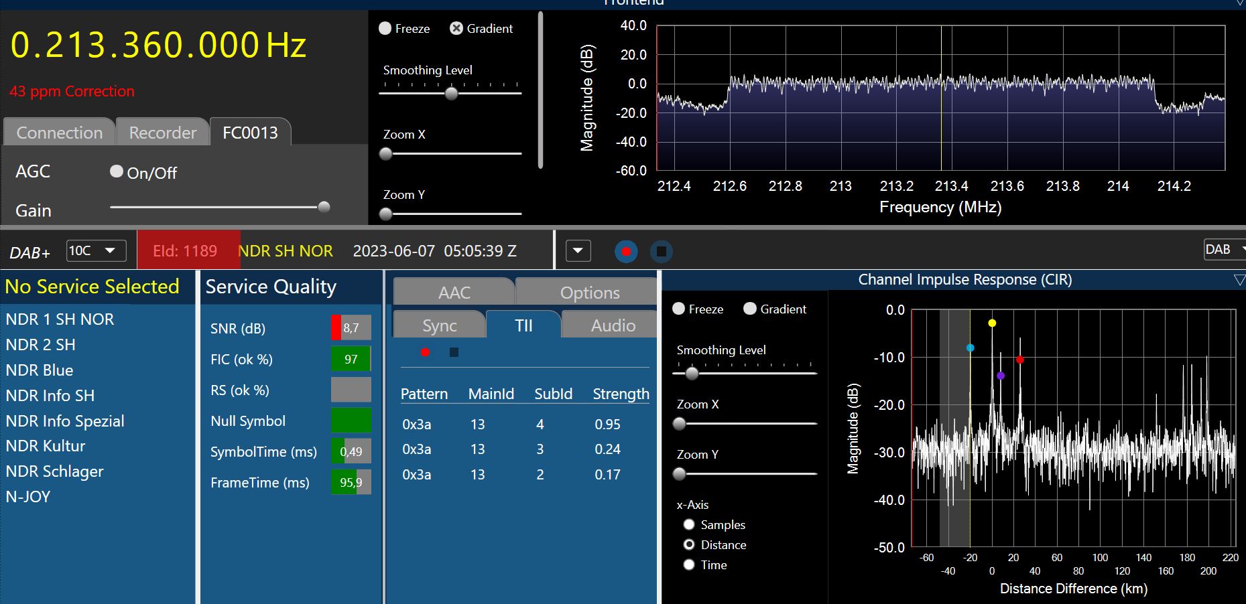1246x604 pixels.
Task: Disable Gradient on the spectrum display
Action: coord(456,29)
